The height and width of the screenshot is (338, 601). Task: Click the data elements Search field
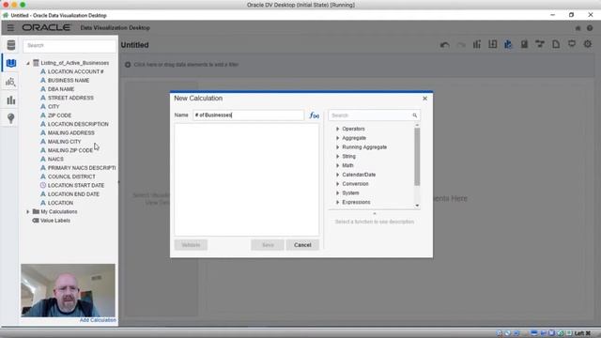(x=69, y=46)
